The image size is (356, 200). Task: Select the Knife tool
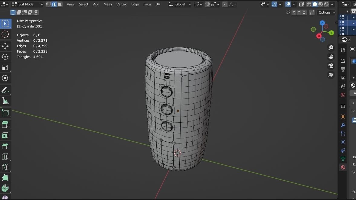tap(5, 167)
